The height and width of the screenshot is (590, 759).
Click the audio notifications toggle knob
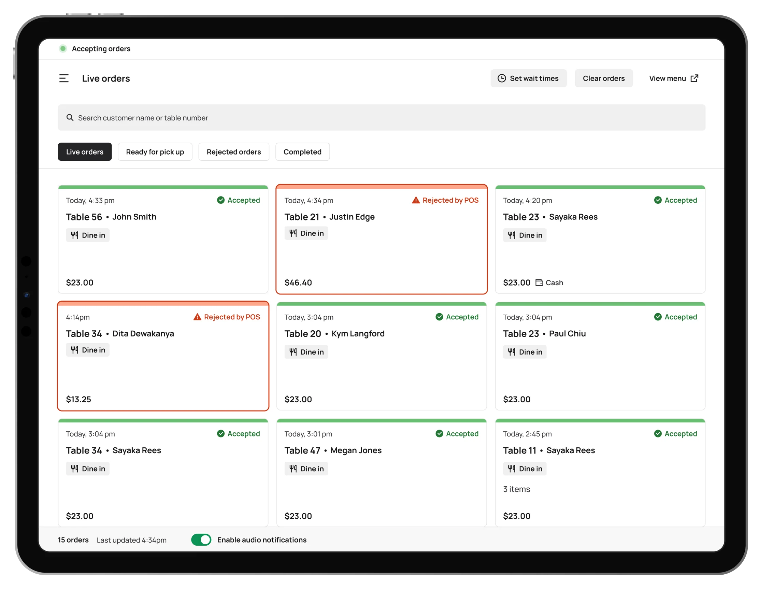click(205, 539)
